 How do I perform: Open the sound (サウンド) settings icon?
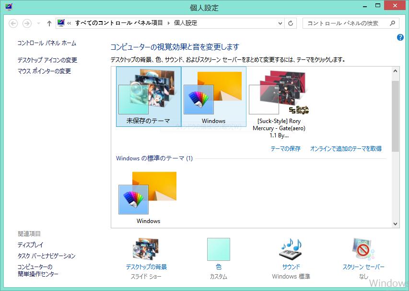[291, 249]
